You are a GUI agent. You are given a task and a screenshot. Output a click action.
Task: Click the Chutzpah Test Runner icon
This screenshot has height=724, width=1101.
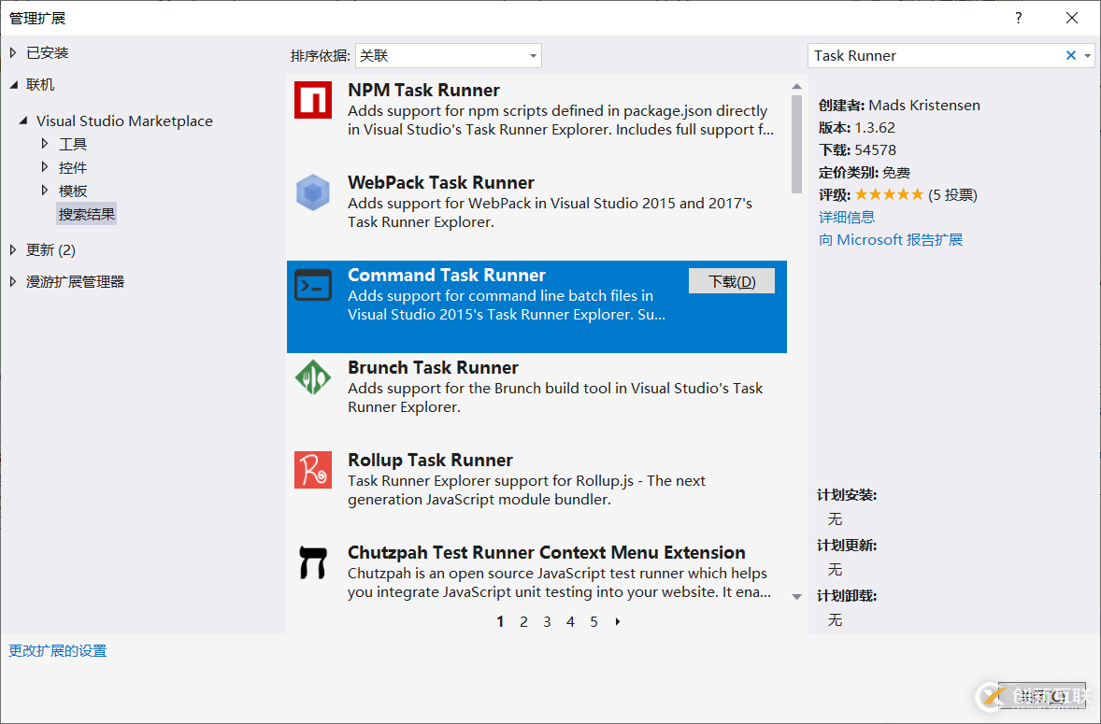click(313, 562)
